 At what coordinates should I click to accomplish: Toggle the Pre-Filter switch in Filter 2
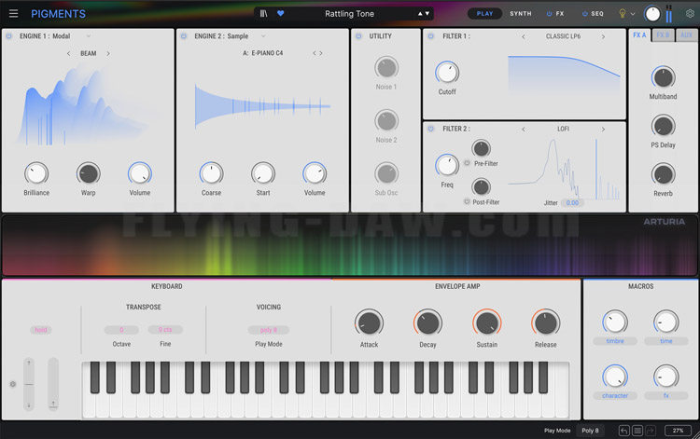point(467,163)
